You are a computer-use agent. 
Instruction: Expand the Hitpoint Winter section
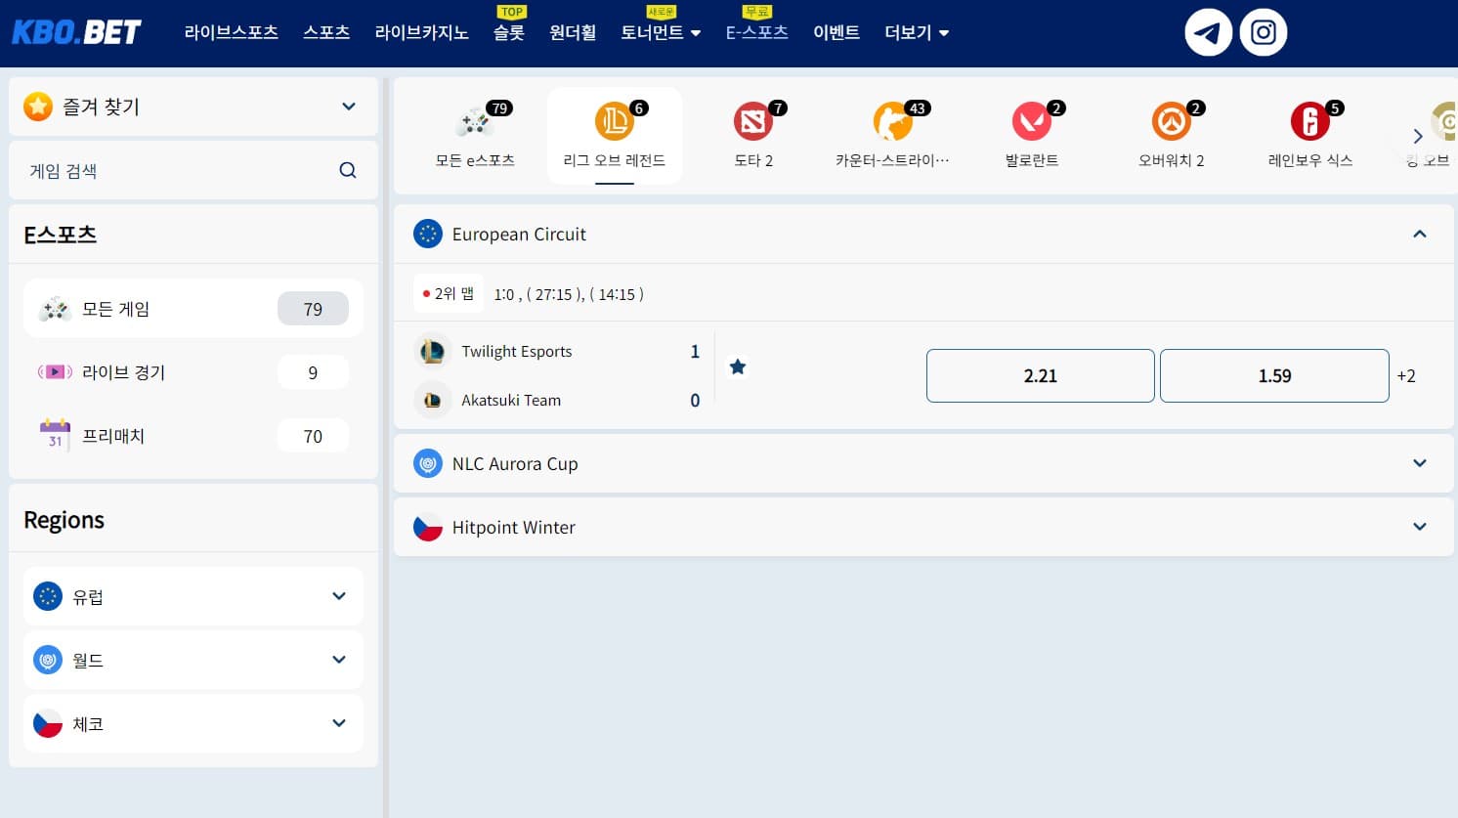[x=1420, y=527]
